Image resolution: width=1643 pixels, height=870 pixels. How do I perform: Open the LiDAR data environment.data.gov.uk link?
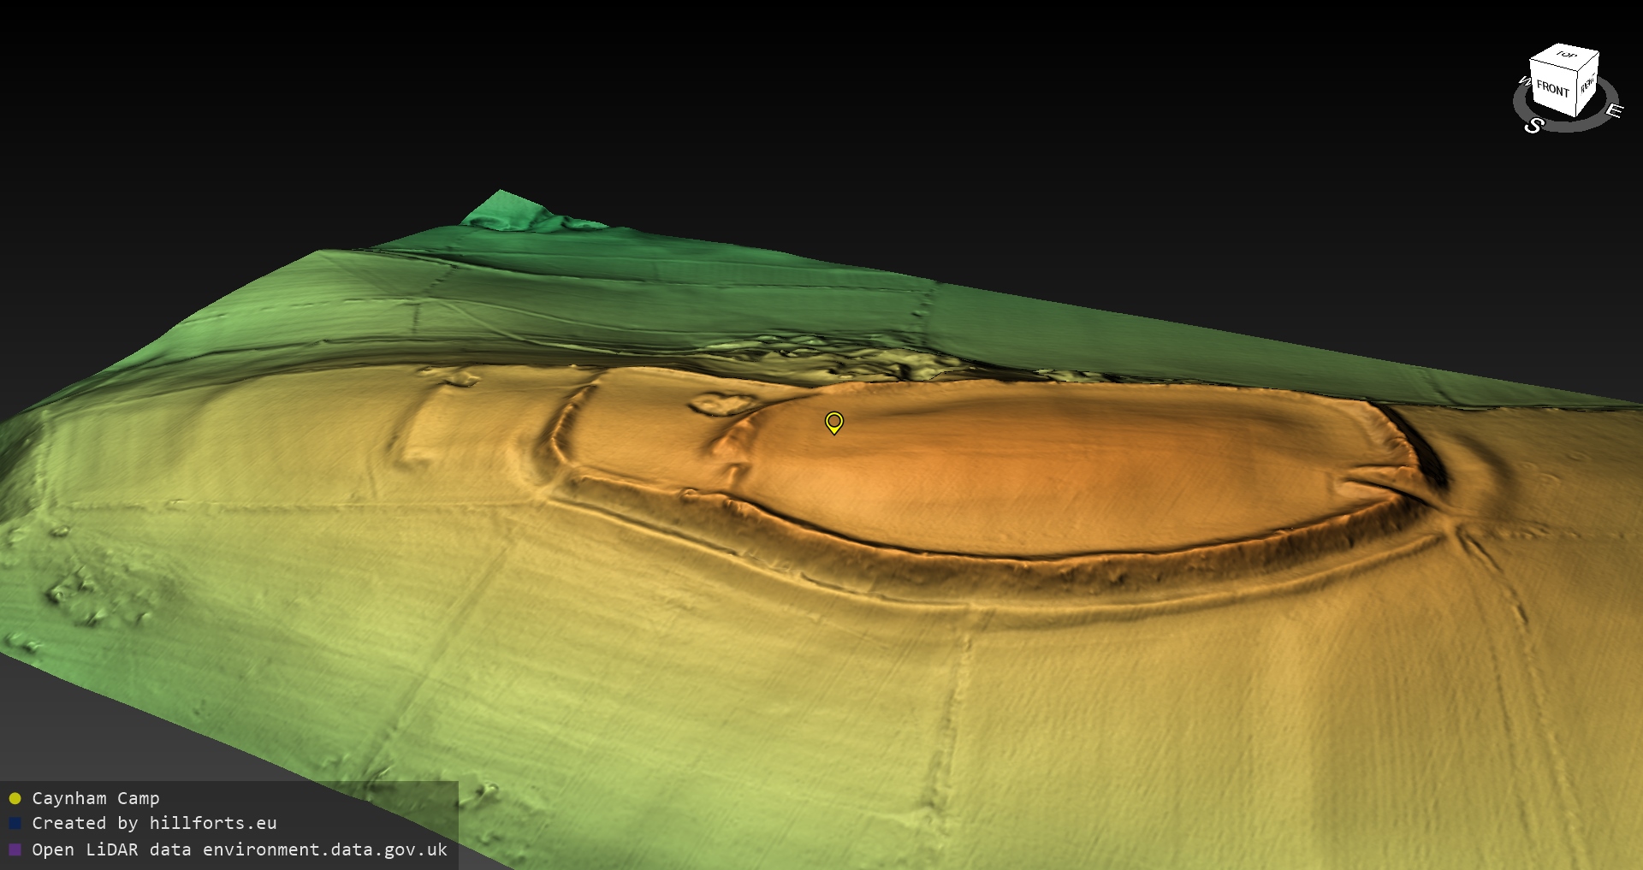click(240, 849)
